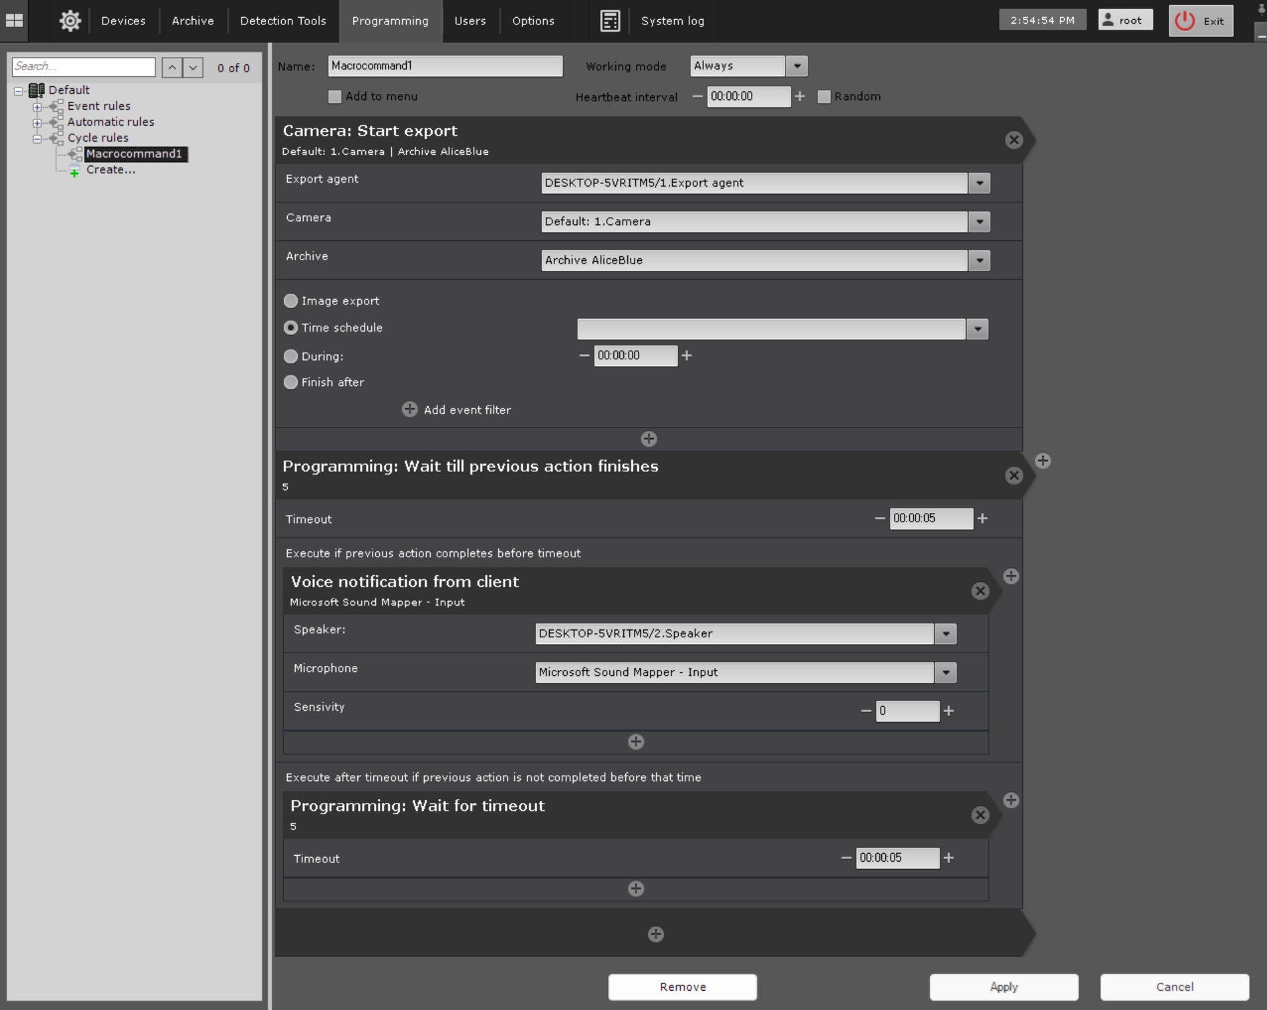
Task: Click the Remove button
Action: coord(683,987)
